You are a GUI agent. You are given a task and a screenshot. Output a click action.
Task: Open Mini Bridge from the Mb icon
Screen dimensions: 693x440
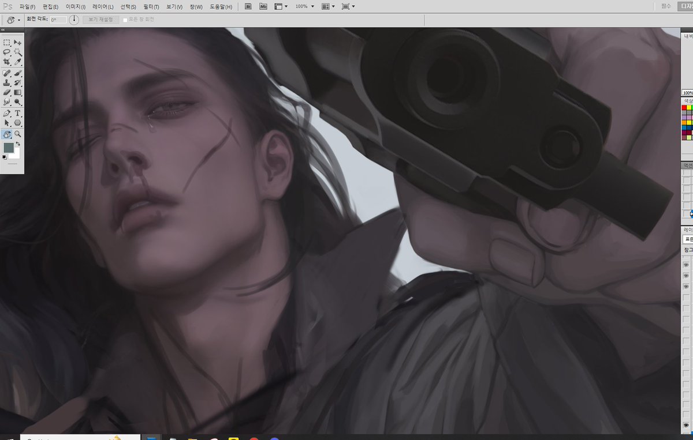263,6
